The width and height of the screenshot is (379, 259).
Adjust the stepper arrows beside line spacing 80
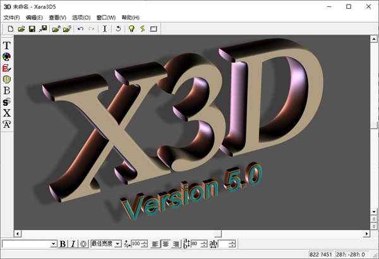(204, 244)
